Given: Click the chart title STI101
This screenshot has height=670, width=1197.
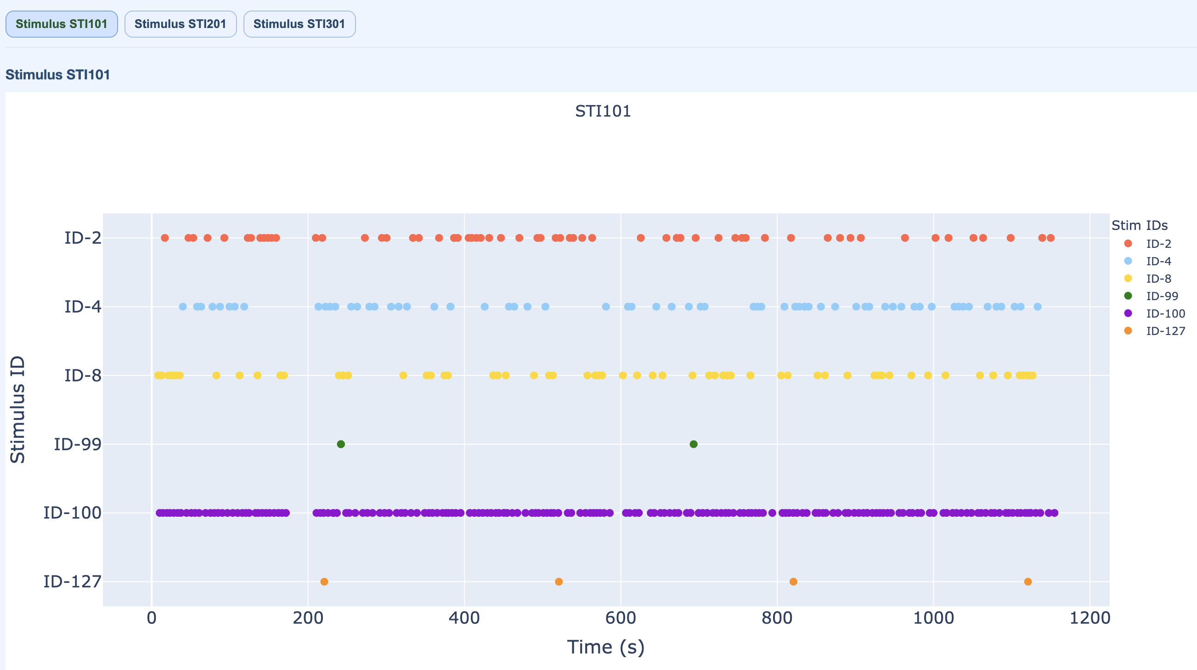Looking at the screenshot, I should [x=603, y=112].
